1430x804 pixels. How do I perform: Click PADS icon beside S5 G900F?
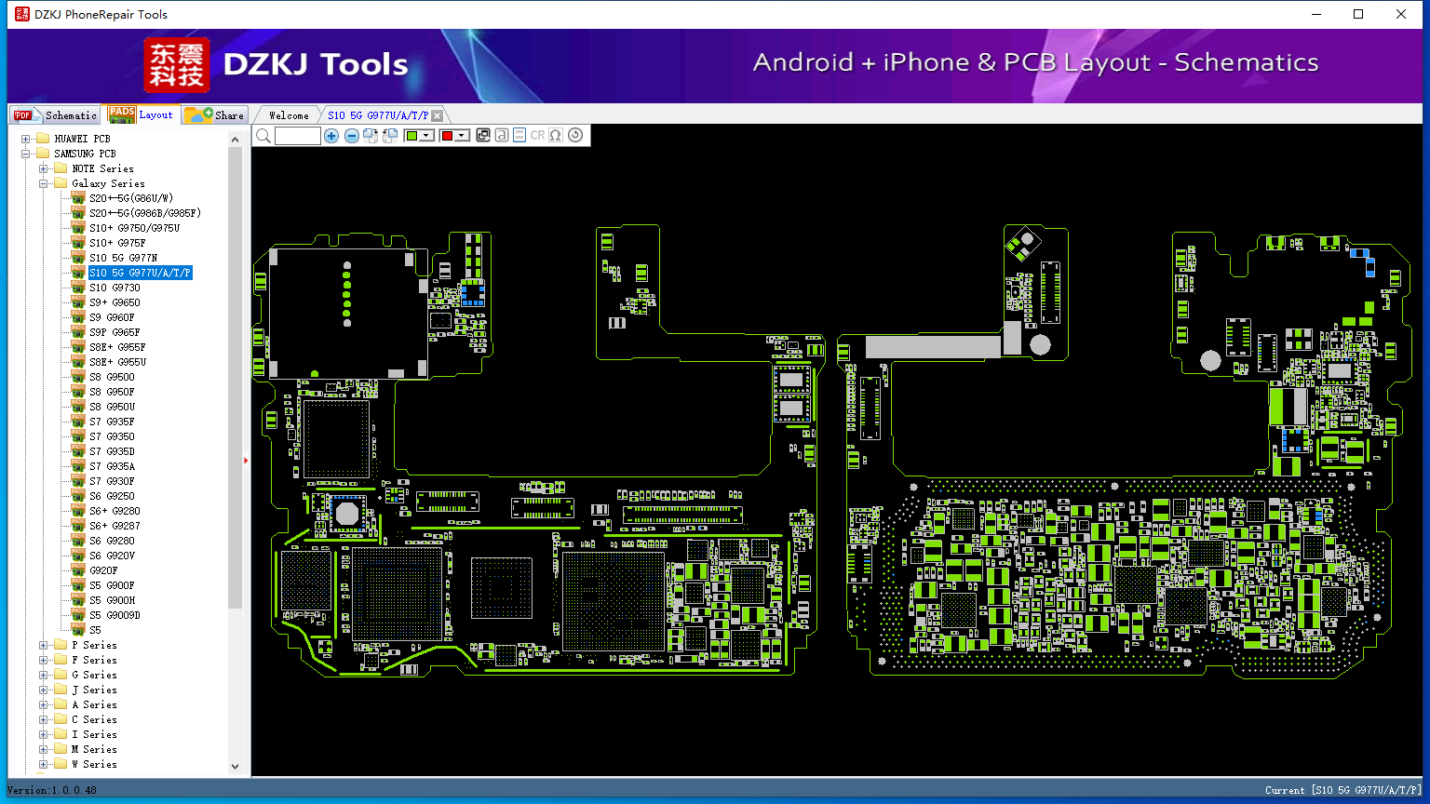point(78,585)
